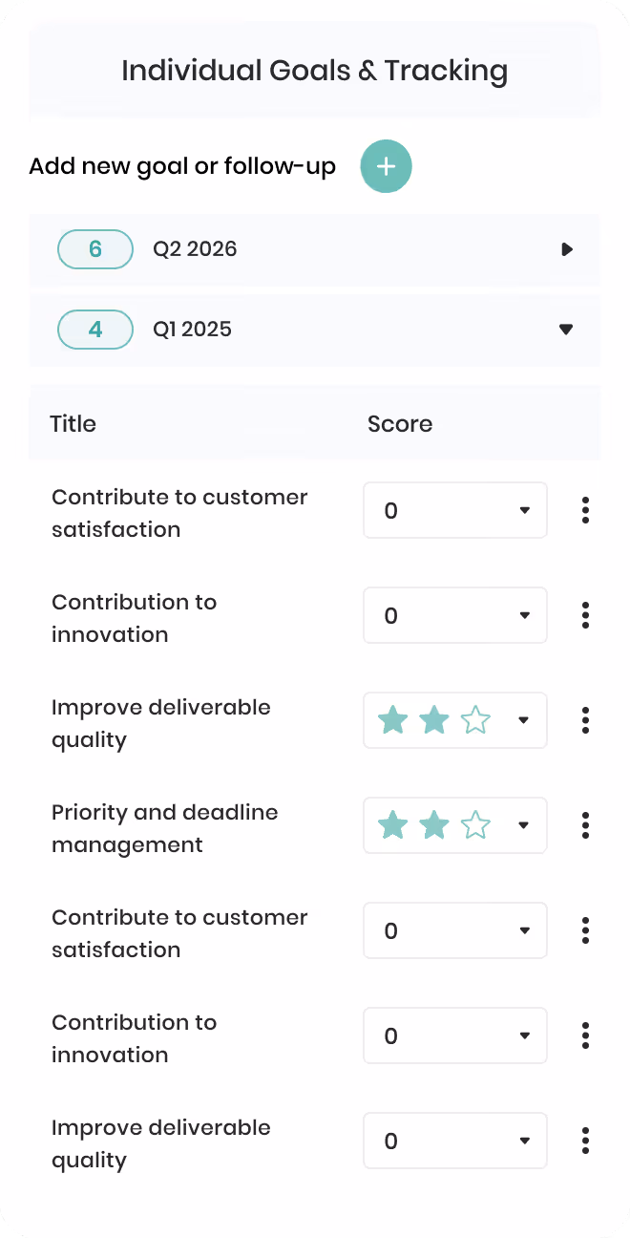Open zero-score dropdown for last Improve deliverable quality
The height and width of the screenshot is (1238, 630).
455,1141
